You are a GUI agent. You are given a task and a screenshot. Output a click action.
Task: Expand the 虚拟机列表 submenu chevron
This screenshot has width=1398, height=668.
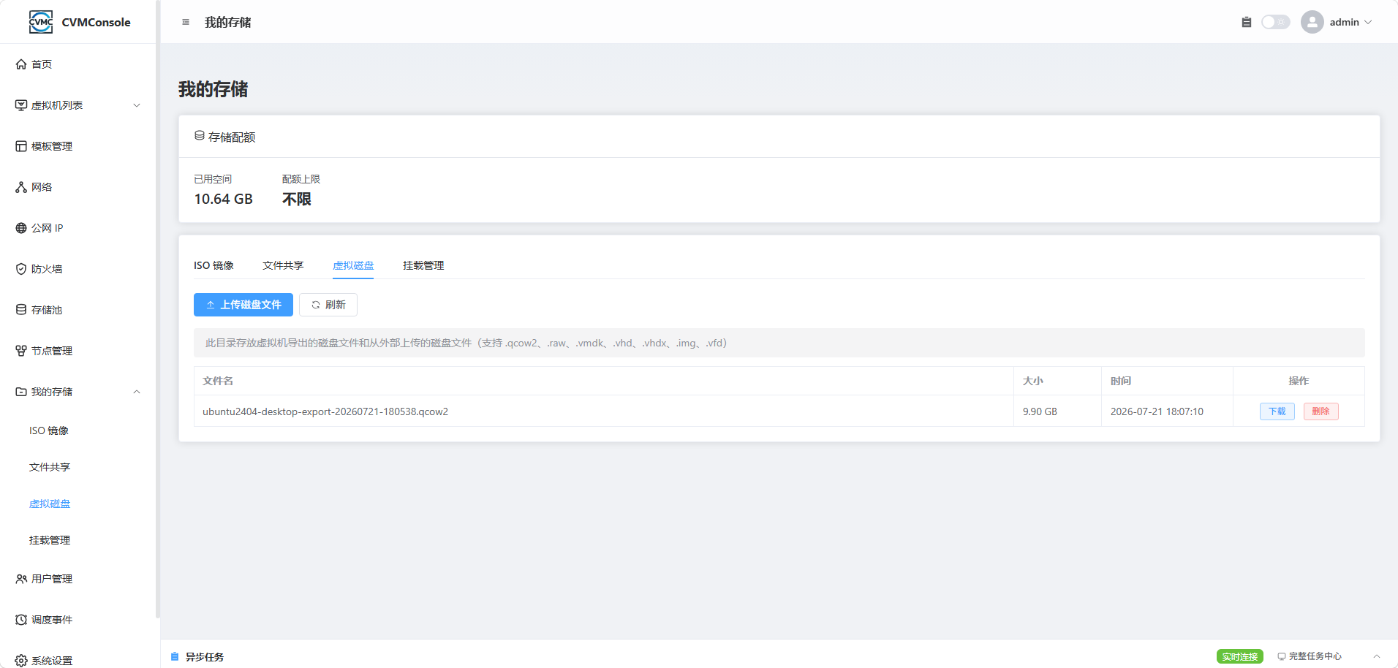point(137,105)
